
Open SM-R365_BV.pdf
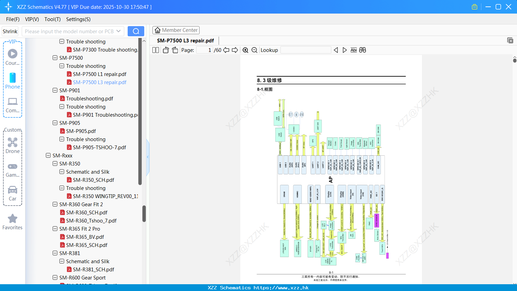[x=85, y=237]
